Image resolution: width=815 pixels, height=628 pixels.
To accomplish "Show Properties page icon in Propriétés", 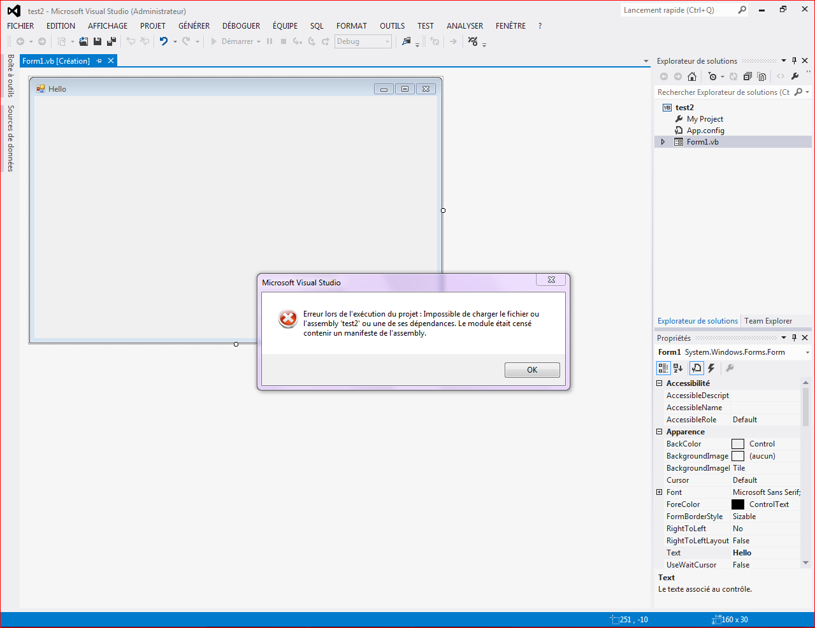I will click(696, 368).
